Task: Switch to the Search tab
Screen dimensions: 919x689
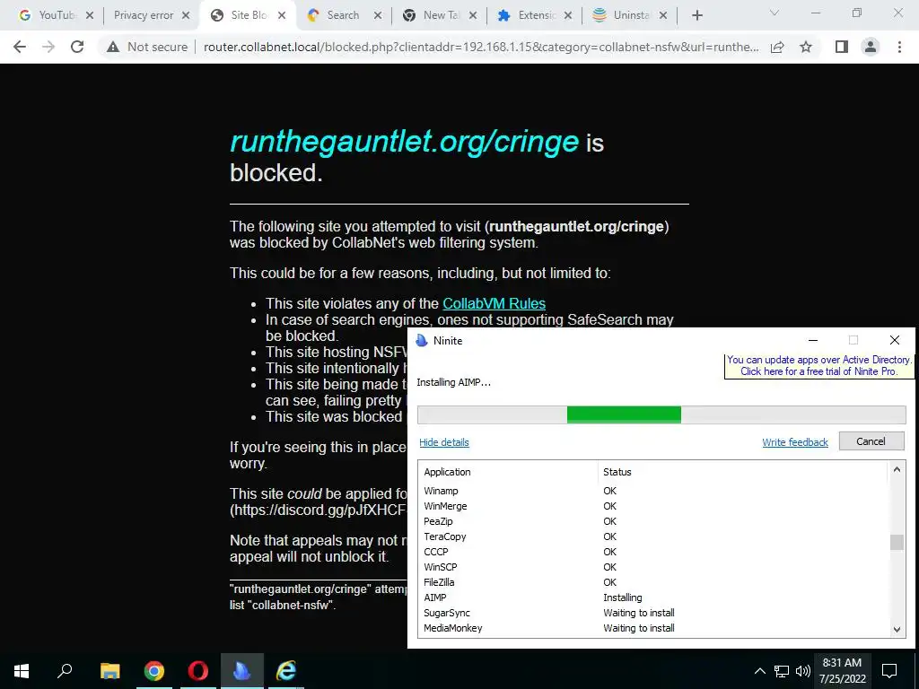Action: pyautogui.click(x=343, y=15)
